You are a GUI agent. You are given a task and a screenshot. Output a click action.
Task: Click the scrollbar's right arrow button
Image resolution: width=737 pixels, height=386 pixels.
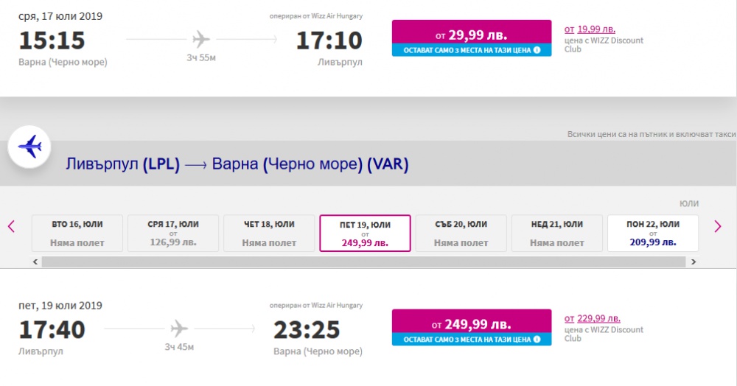pos(694,262)
